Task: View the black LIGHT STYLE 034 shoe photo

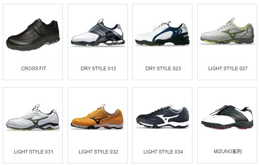Action: point(163,117)
